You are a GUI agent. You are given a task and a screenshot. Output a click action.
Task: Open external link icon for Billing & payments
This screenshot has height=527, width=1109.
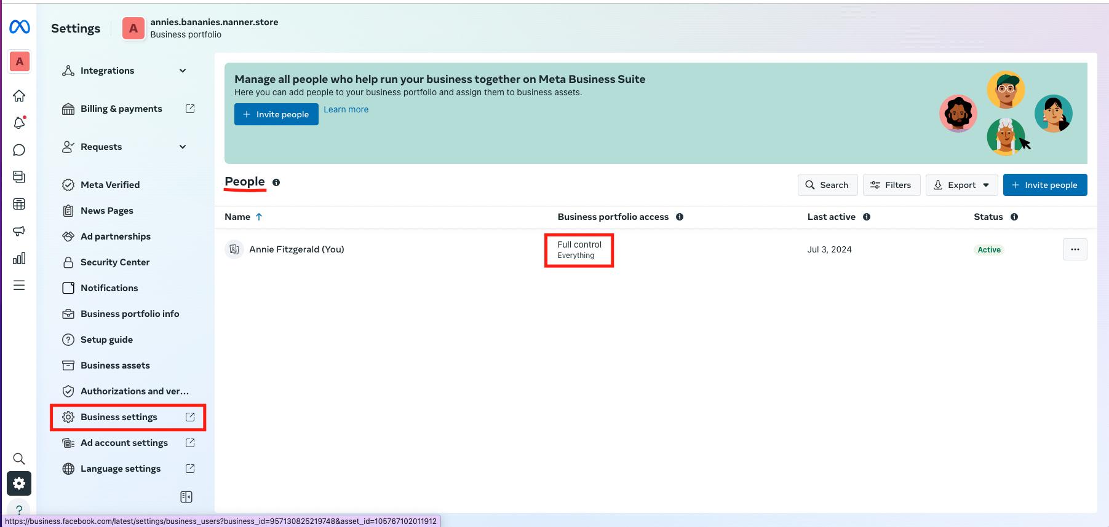tap(190, 109)
